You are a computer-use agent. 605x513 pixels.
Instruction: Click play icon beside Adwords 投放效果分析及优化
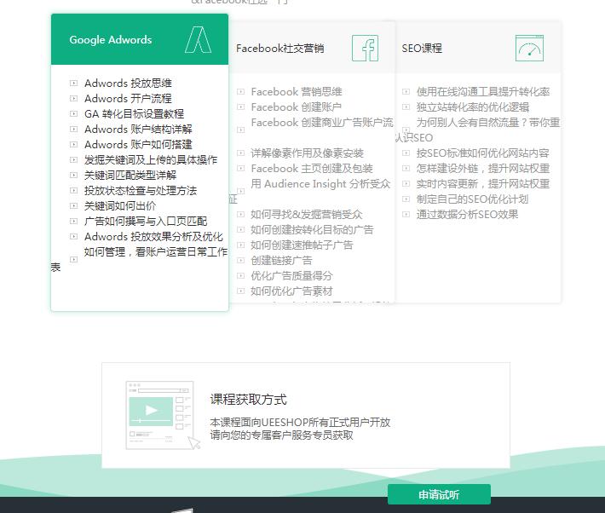[73, 237]
